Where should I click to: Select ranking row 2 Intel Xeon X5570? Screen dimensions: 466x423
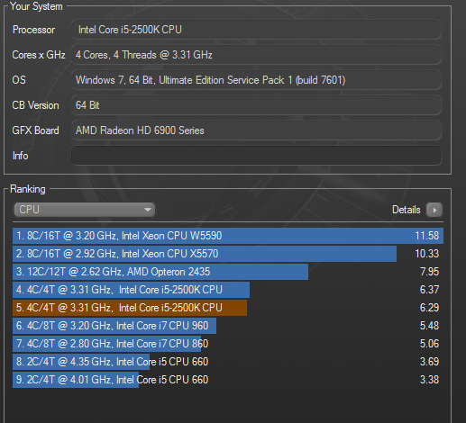[228, 254]
